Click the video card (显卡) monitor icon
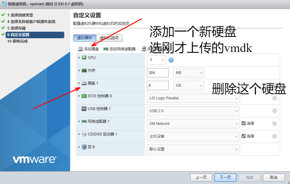Screen dimensions: 290x184 (x=84, y=147)
